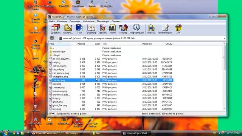Switch to the bin folder taskbar item

click(105, 133)
